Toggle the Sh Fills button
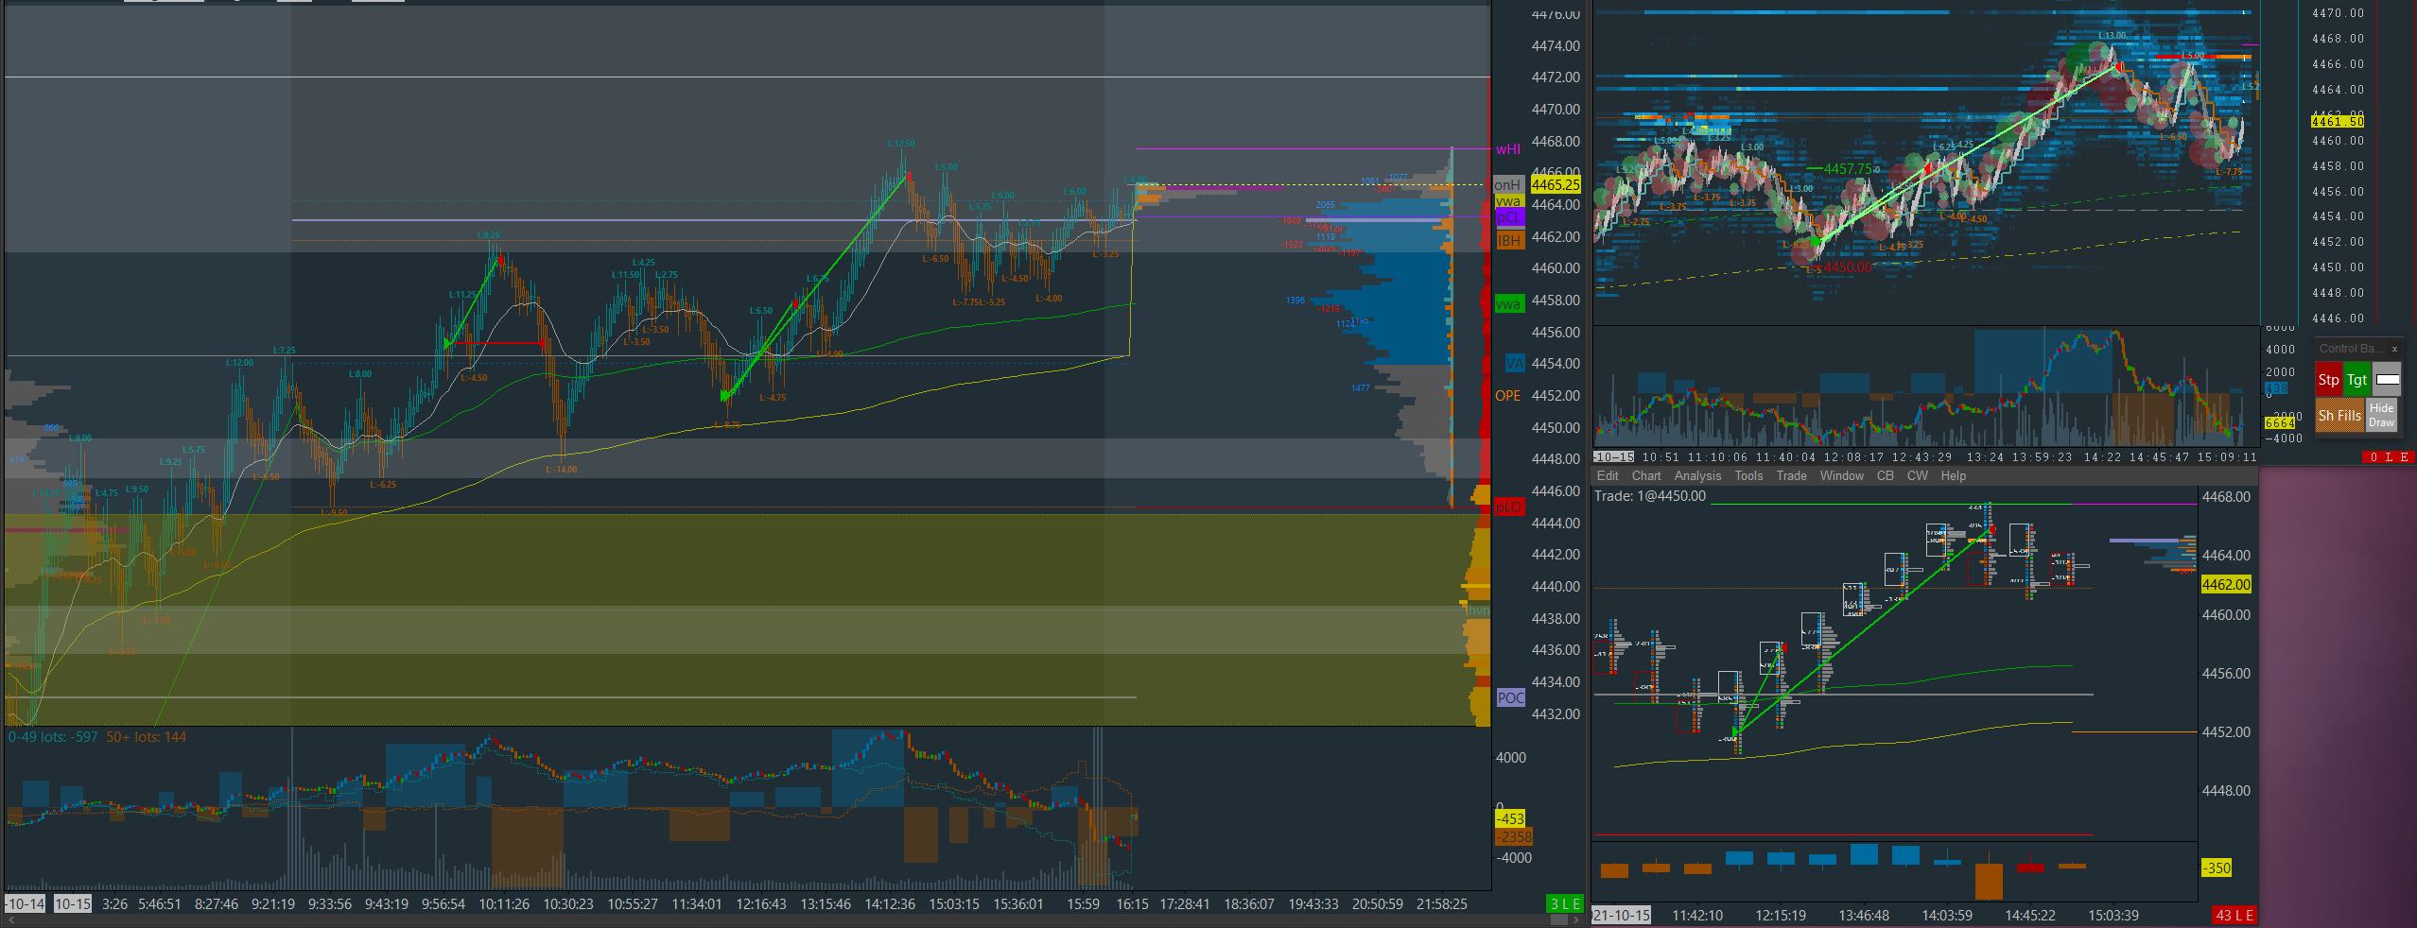The image size is (2417, 928). click(2339, 415)
